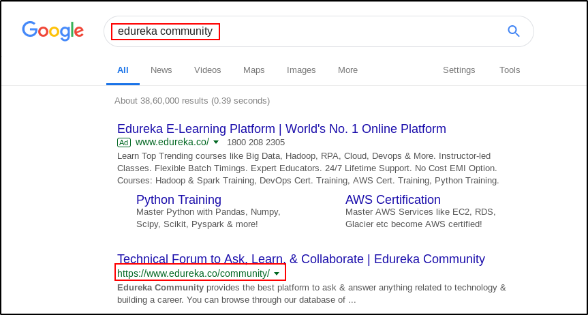Expand the More search categories menu

click(x=347, y=70)
